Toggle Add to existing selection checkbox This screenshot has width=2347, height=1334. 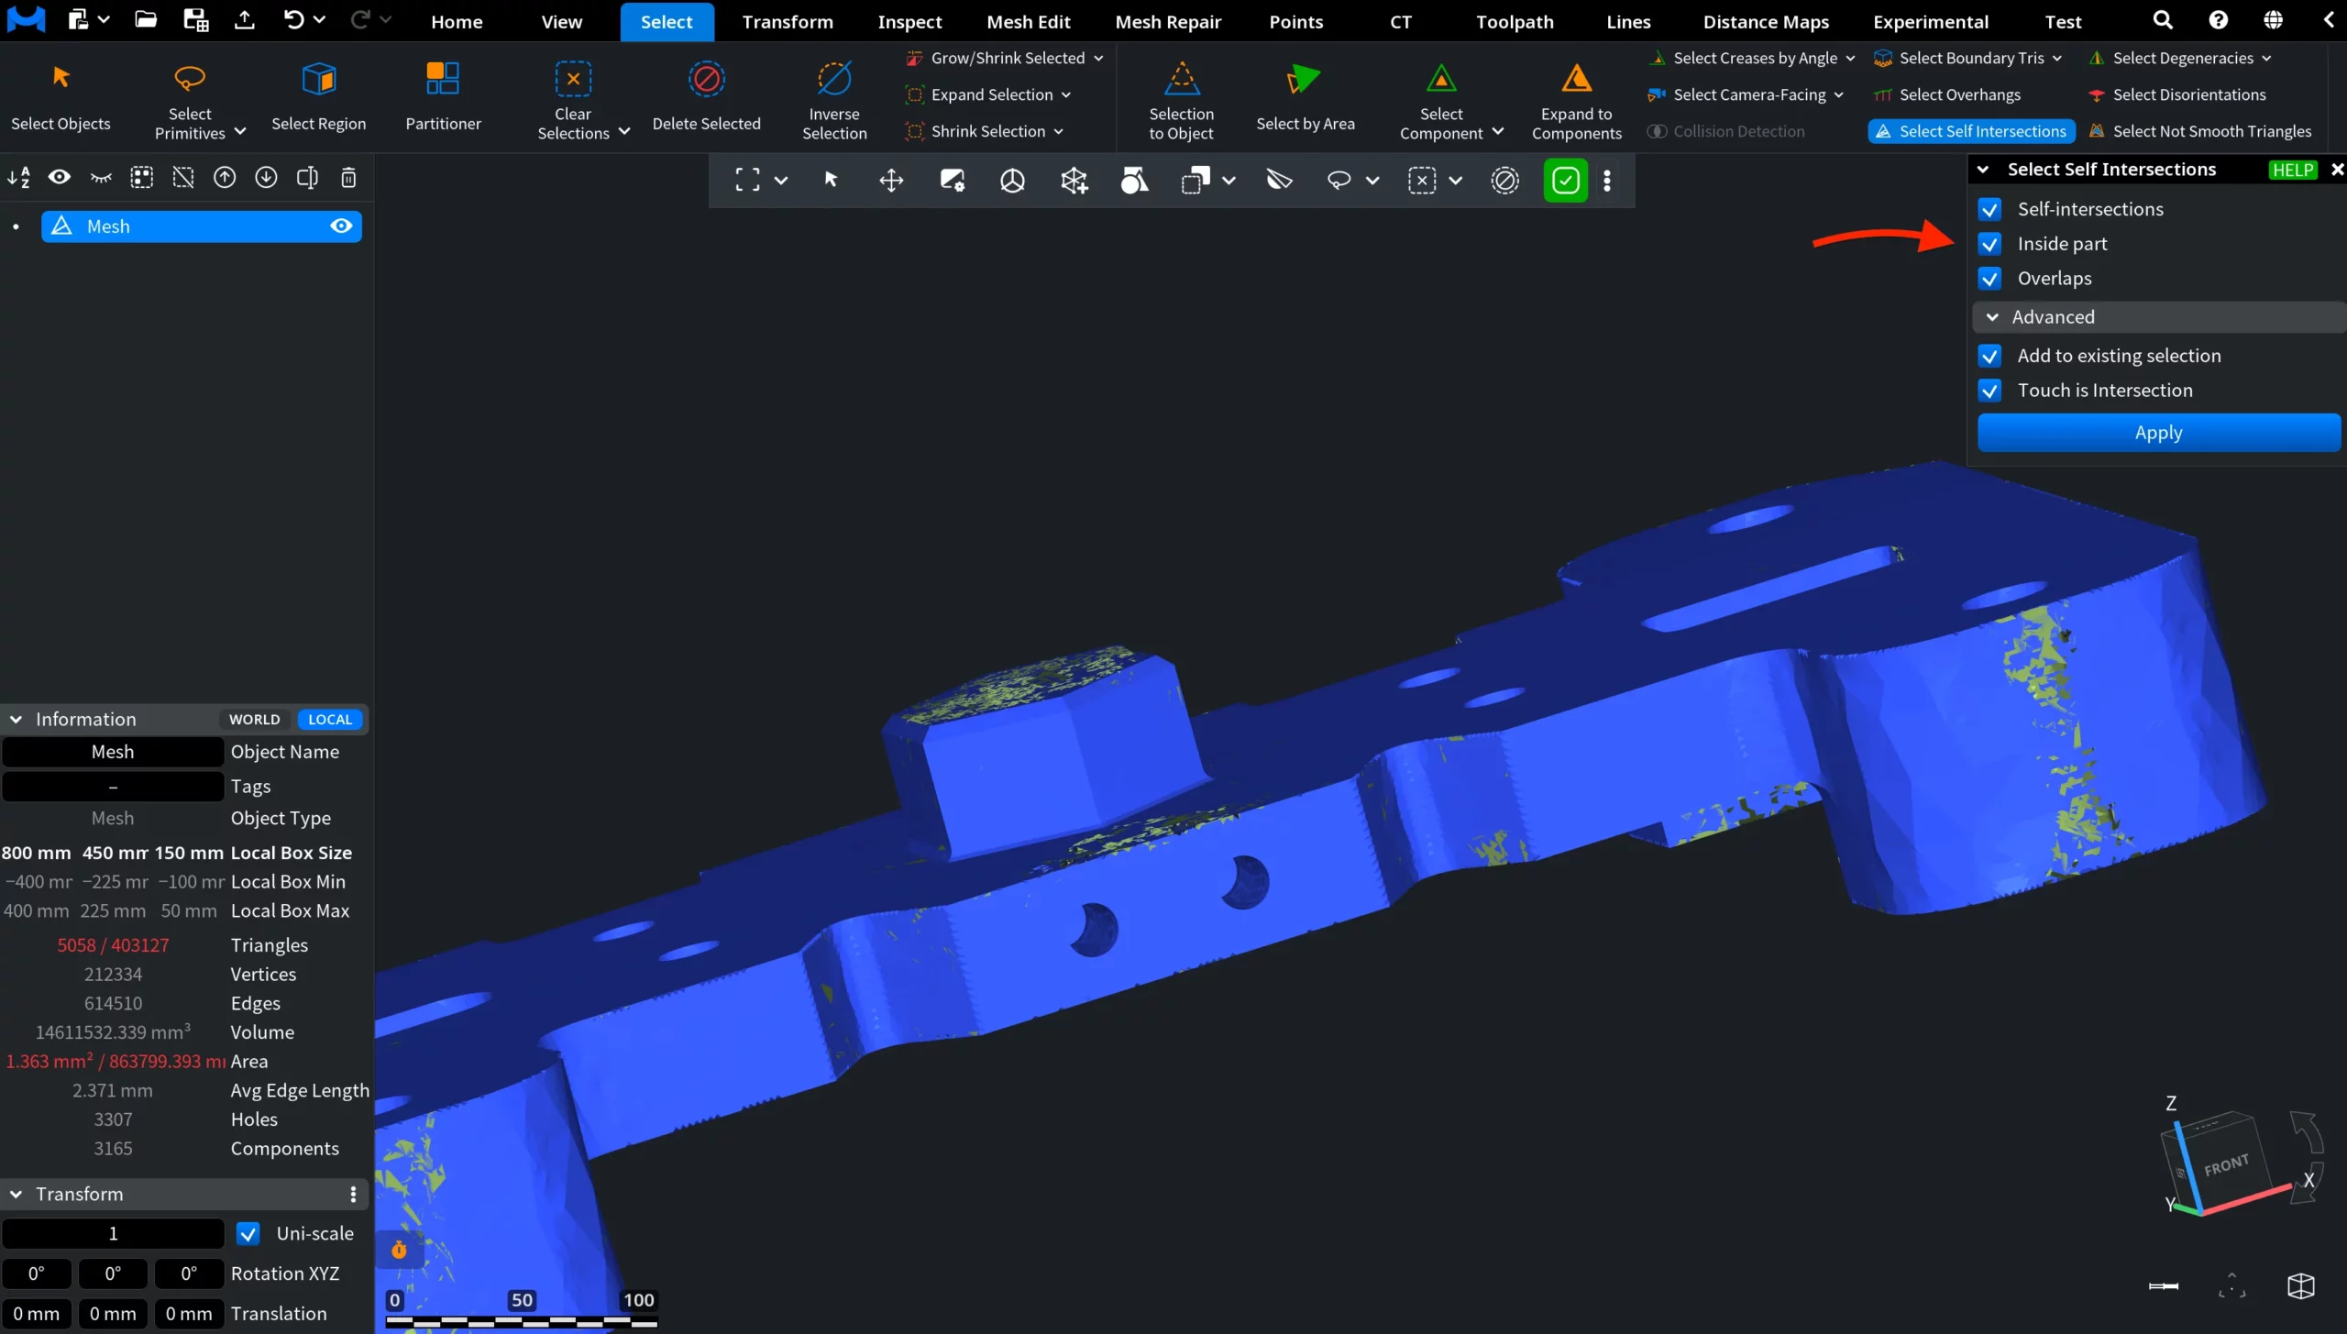1989,357
